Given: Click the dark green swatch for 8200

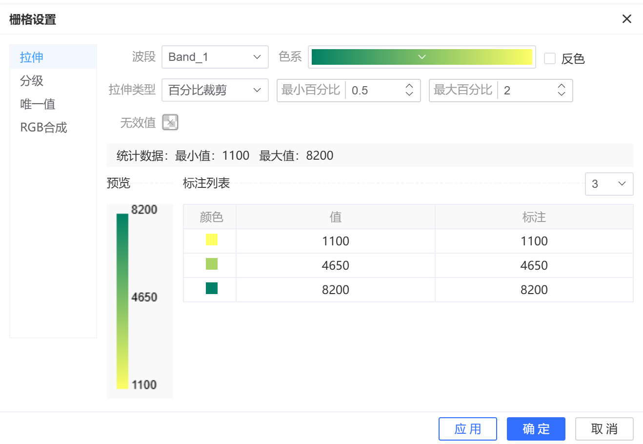Looking at the screenshot, I should coord(211,288).
